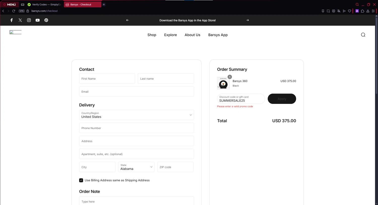This screenshot has height=205, width=378.
Task: Show next announcement with right arrow
Action: coord(247,20)
